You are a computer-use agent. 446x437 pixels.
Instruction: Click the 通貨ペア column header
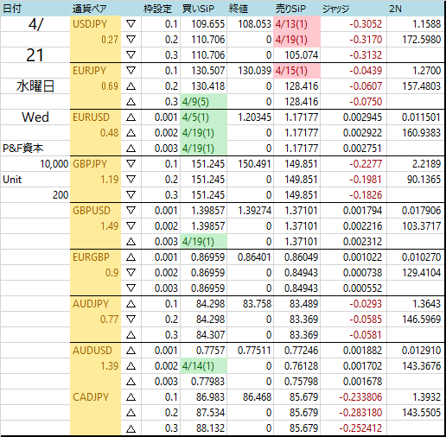click(89, 9)
